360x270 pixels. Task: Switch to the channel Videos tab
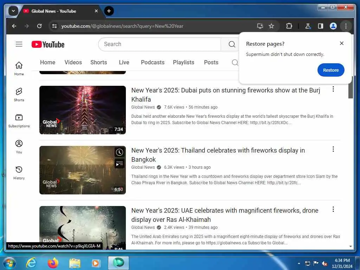tap(73, 63)
